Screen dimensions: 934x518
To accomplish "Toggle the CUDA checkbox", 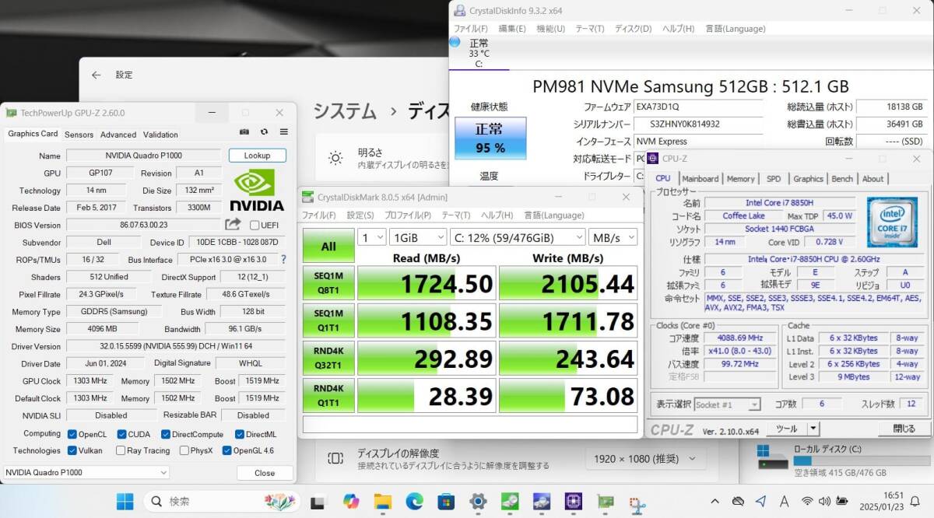I will (x=122, y=434).
